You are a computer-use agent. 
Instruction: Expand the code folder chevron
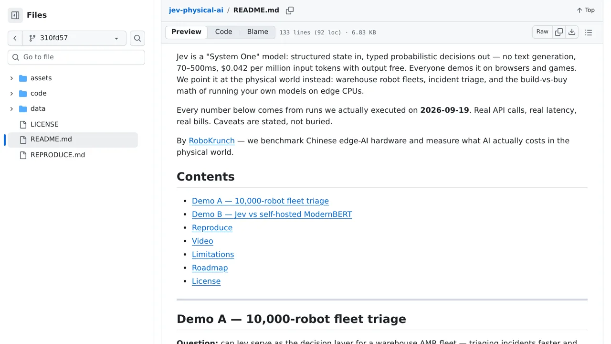[11, 93]
